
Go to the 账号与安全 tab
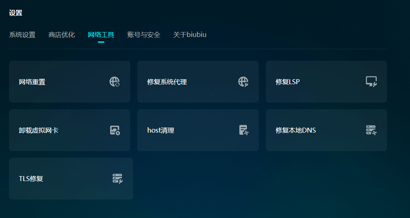click(x=143, y=34)
